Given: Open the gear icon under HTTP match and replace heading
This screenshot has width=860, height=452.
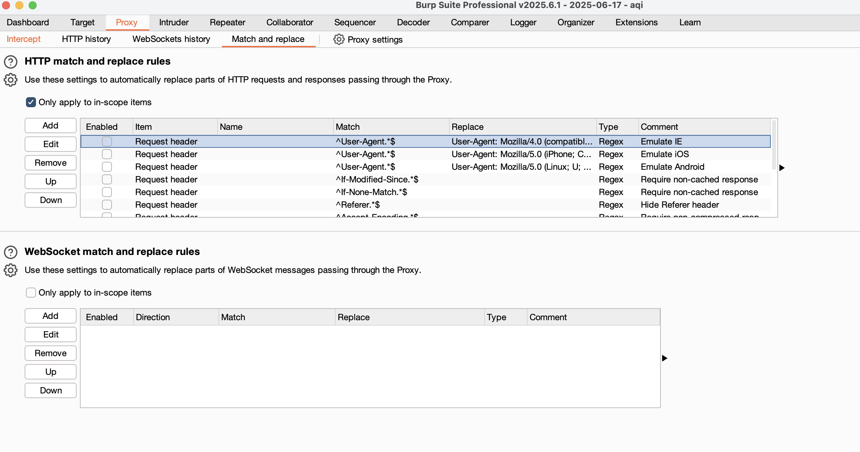Looking at the screenshot, I should click(10, 80).
